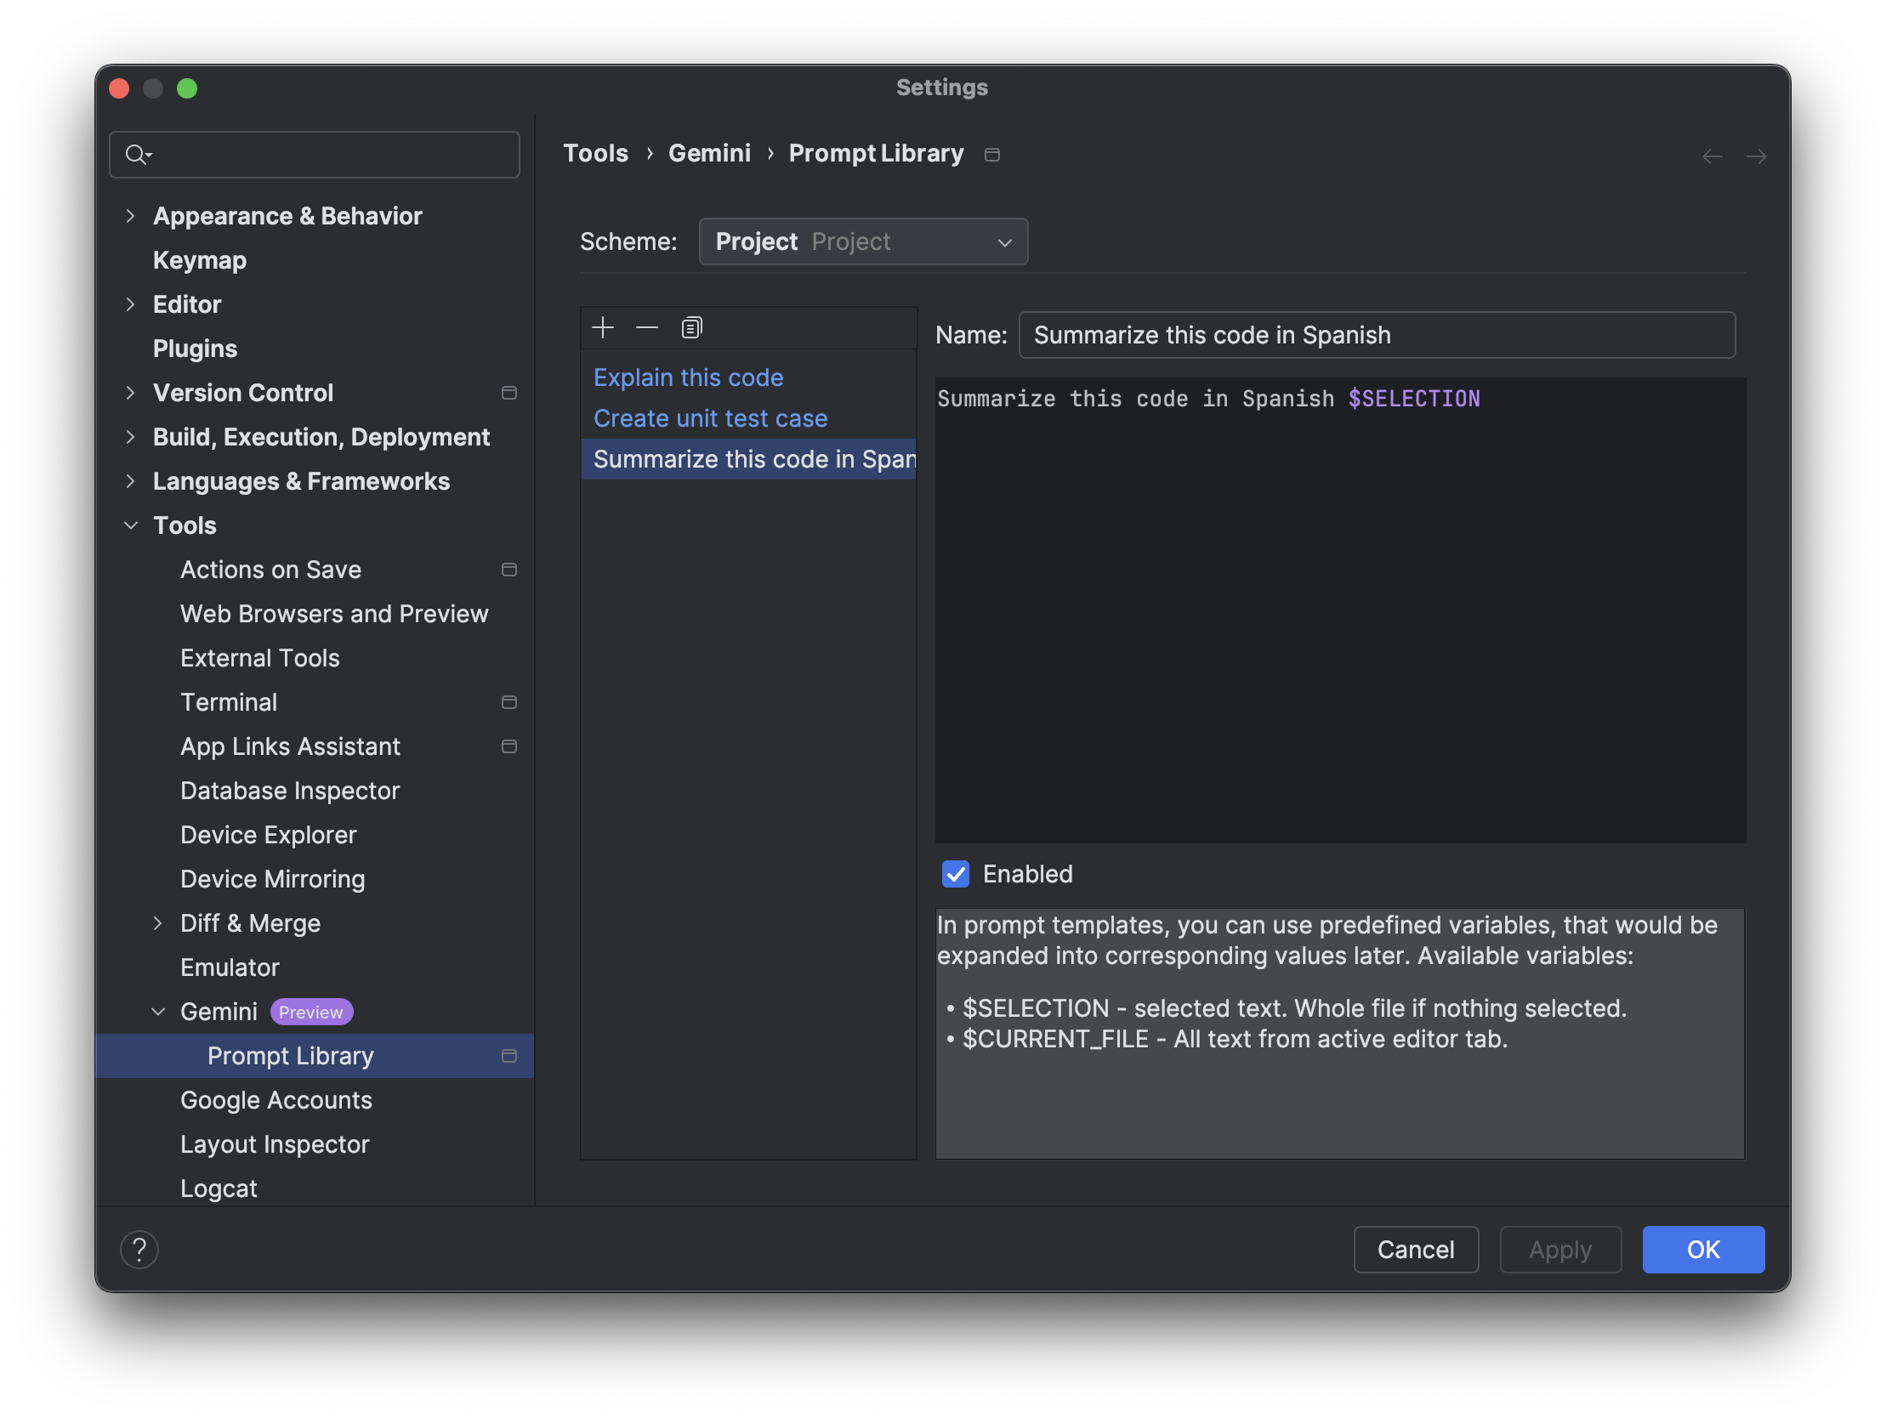Click the add prompt icon (+)
Image resolution: width=1886 pixels, height=1418 pixels.
(602, 327)
